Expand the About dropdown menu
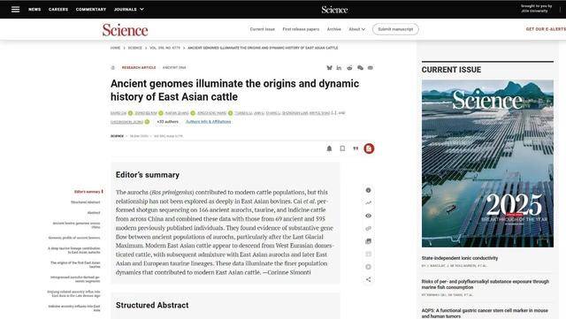Image resolution: width=566 pixels, height=319 pixels. [356, 29]
